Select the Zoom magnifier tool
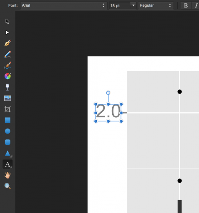Viewport: 199px width, 213px height. coord(8,186)
